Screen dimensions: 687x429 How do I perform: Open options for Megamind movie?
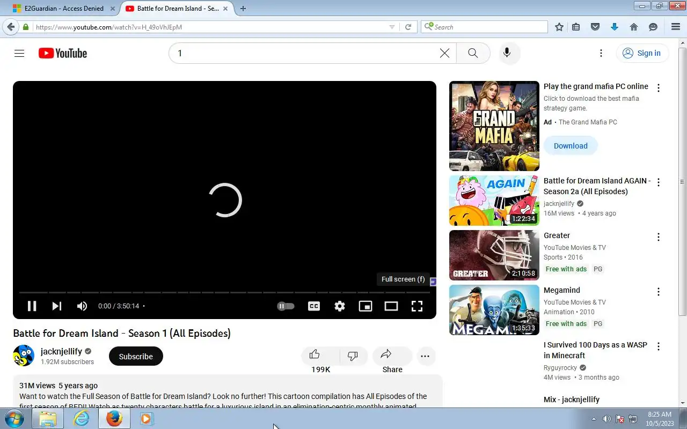659,292
